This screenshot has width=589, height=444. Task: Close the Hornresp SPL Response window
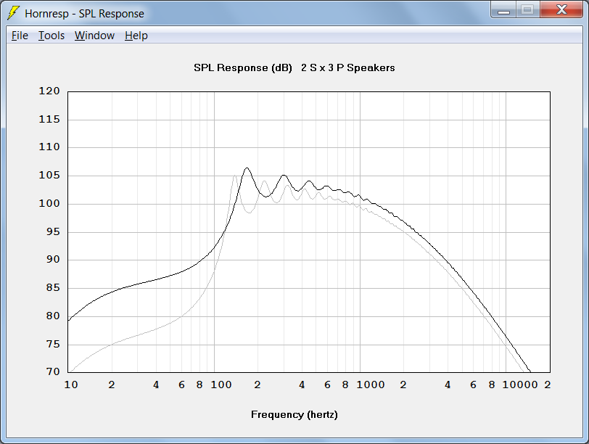coord(561,10)
